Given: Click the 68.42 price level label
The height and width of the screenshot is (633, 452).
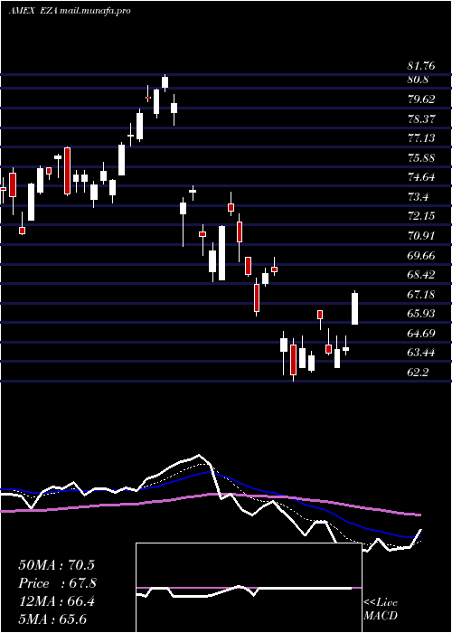Looking at the screenshot, I should tap(421, 275).
